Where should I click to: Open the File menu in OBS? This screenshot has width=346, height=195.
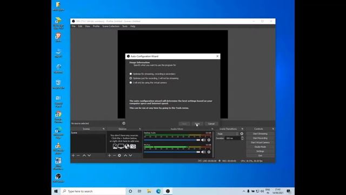pyautogui.click(x=74, y=27)
